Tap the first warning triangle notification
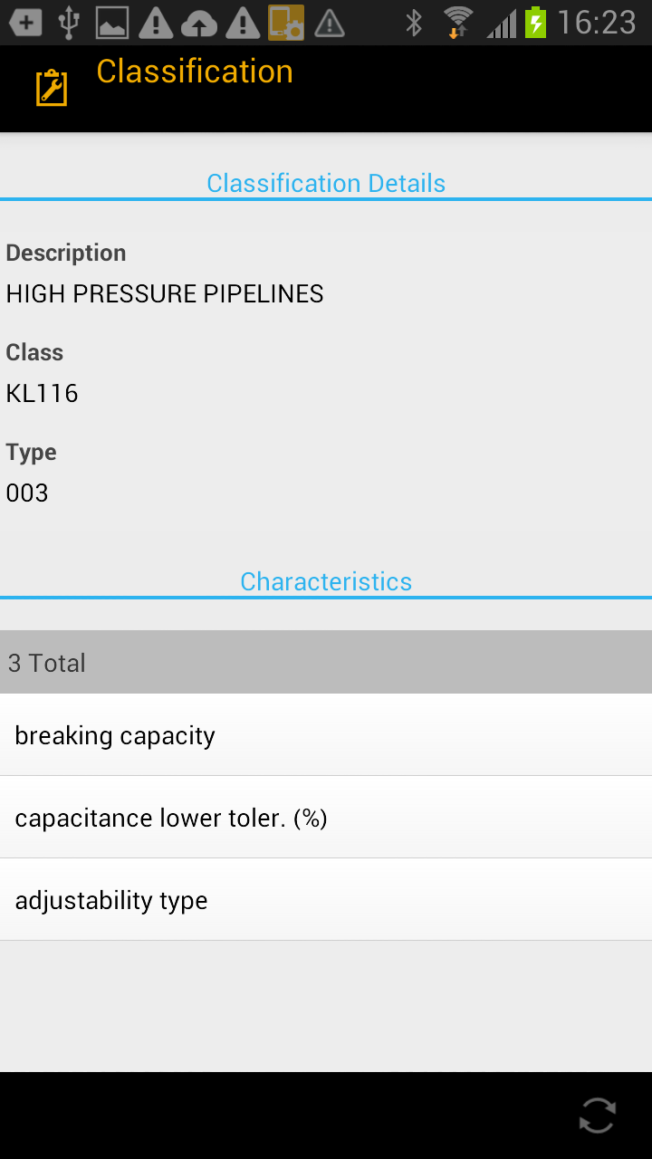Screen dimensions: 652x1159 pyautogui.click(x=156, y=23)
